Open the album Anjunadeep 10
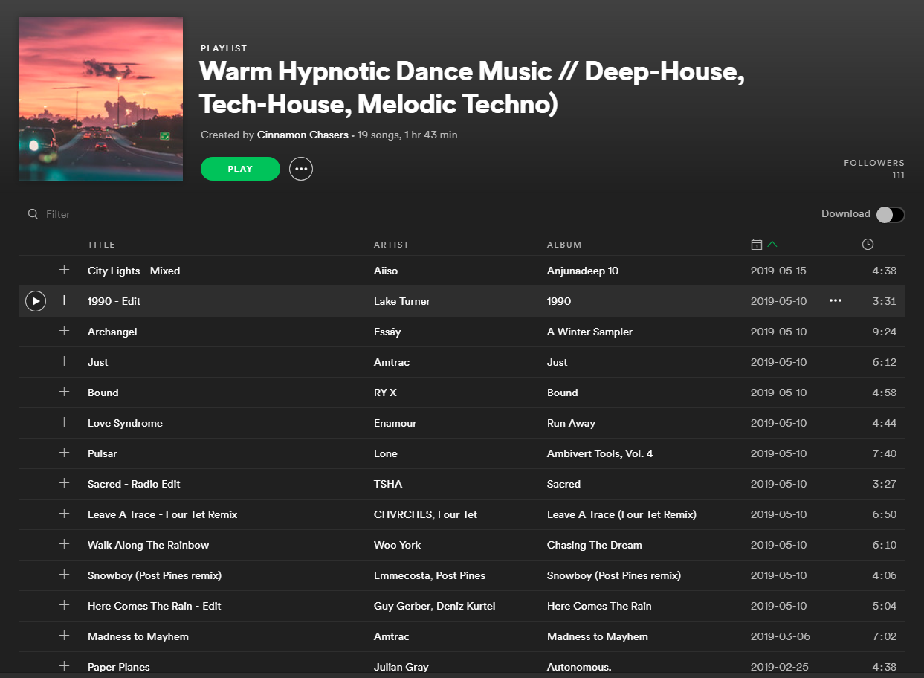This screenshot has width=924, height=678. click(x=583, y=270)
